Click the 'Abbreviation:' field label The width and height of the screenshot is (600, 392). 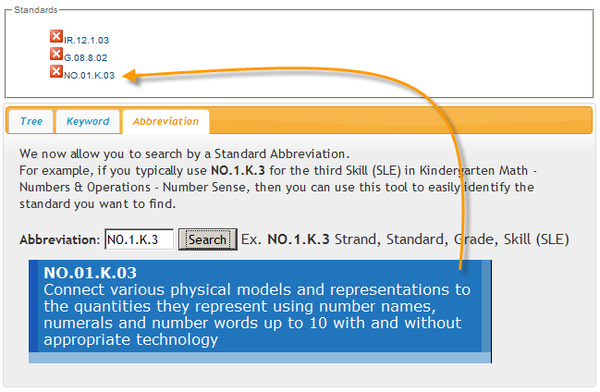coord(60,240)
